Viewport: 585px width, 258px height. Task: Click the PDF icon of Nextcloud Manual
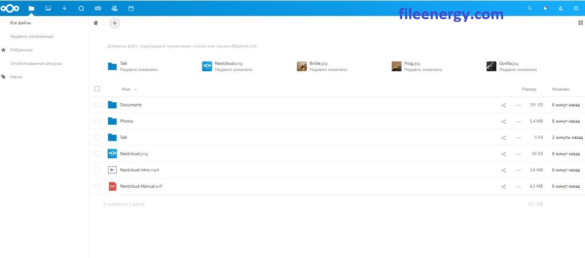coord(112,186)
